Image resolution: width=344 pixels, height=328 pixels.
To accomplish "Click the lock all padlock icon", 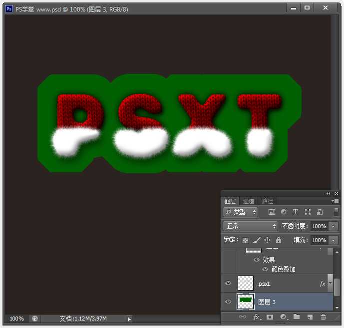I will [279, 240].
